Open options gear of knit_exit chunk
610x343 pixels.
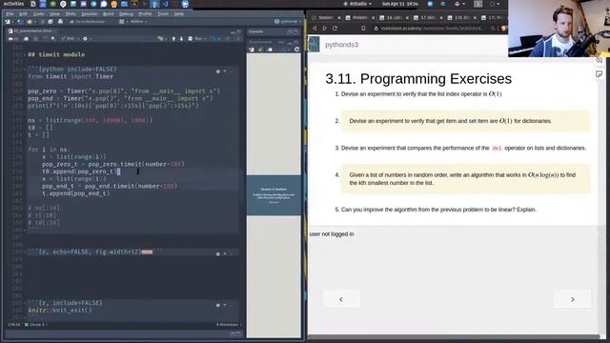pos(218,305)
